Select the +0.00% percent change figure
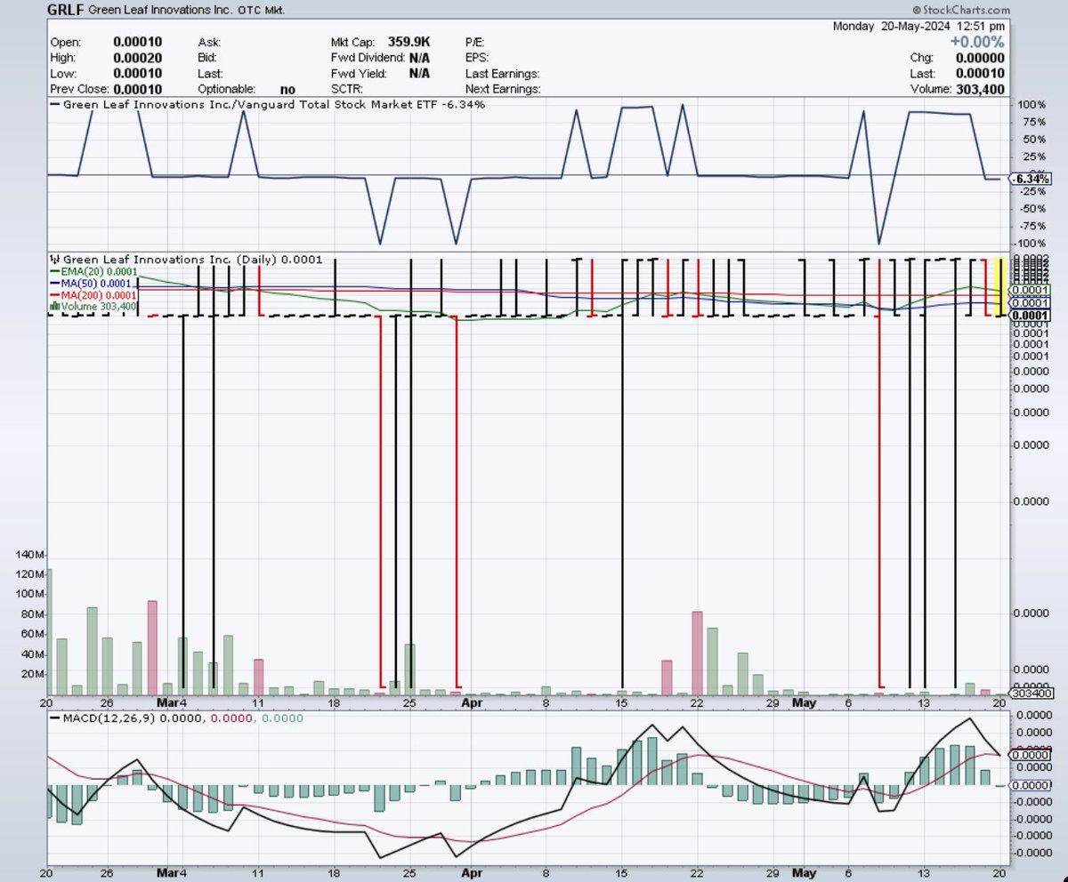The height and width of the screenshot is (882, 1068). [x=977, y=42]
